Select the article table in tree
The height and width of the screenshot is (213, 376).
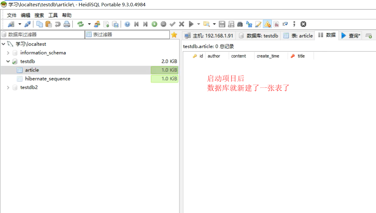[32, 70]
